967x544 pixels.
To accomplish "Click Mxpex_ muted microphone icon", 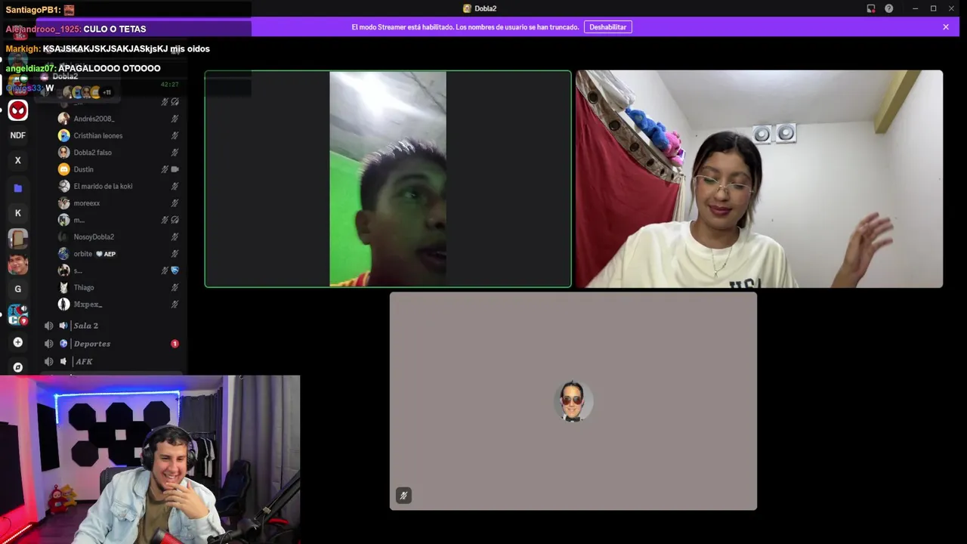I will (x=175, y=304).
